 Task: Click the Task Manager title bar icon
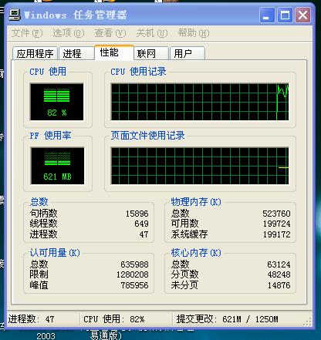tap(15, 15)
